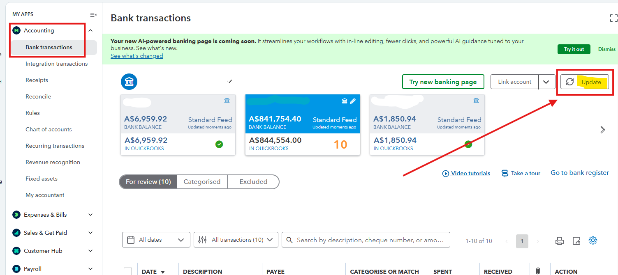Switch to the Categorised tab
Image resolution: width=618 pixels, height=275 pixels.
tap(201, 182)
